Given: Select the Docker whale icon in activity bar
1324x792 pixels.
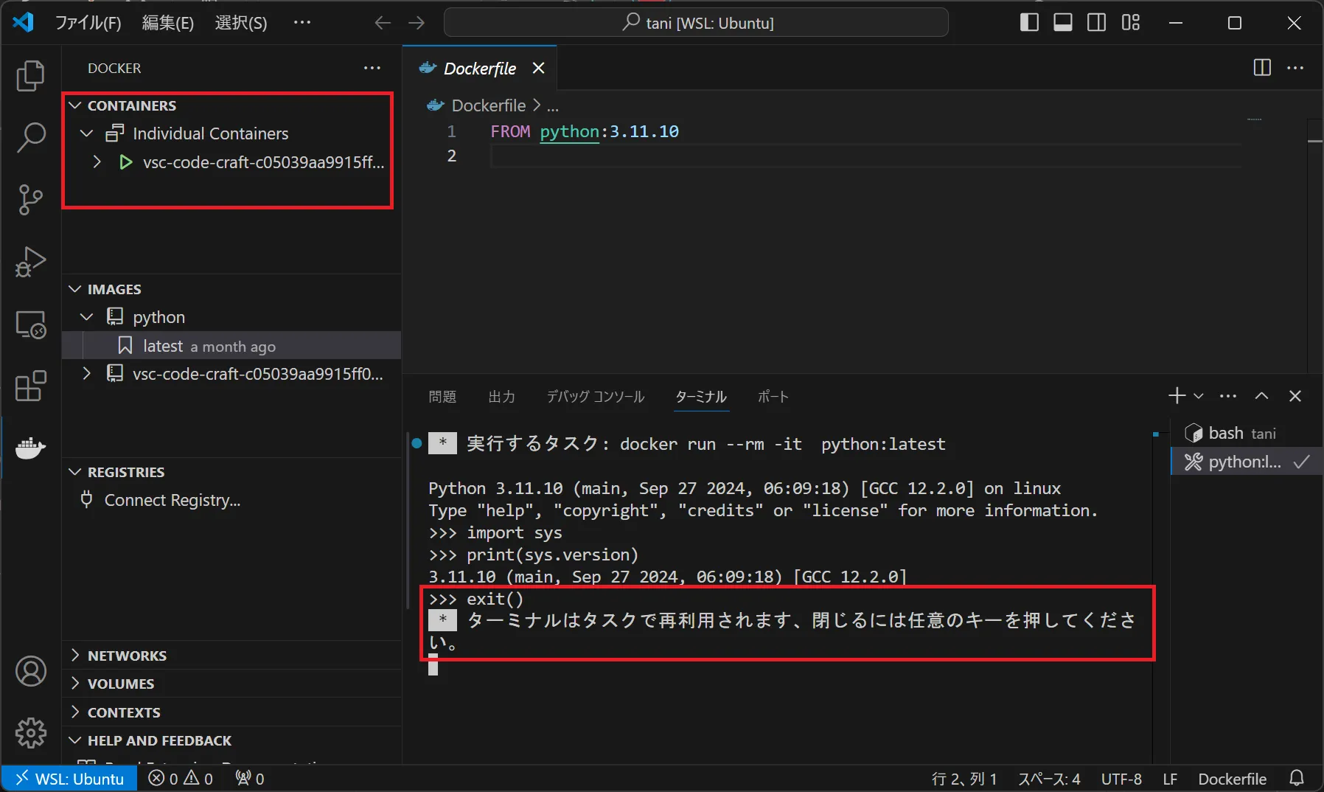Looking at the screenshot, I should point(30,448).
